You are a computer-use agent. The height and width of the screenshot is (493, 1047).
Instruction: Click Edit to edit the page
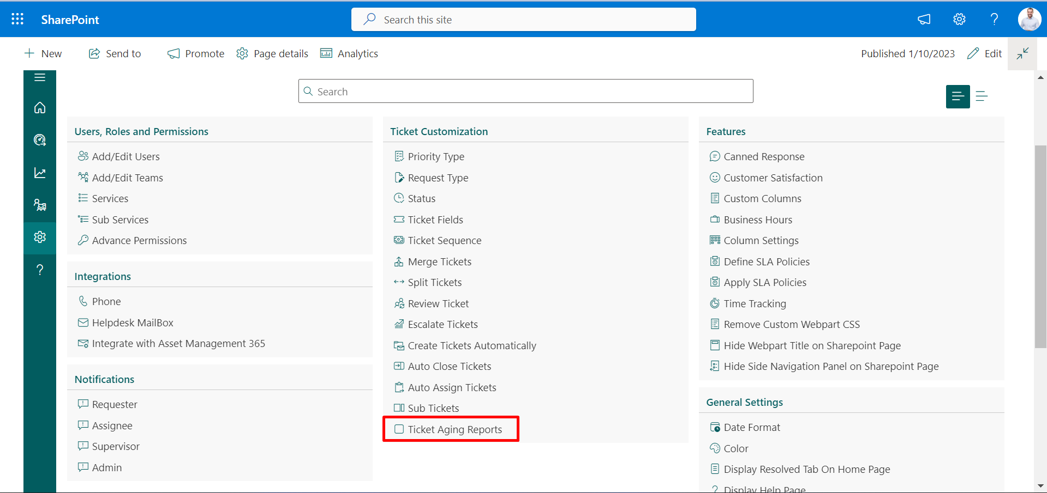pyautogui.click(x=985, y=53)
